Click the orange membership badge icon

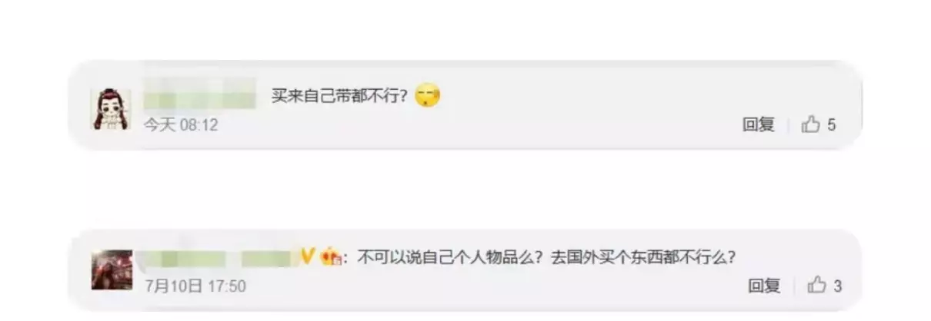point(331,256)
